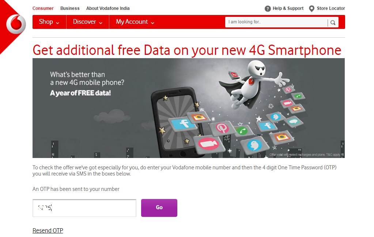Image resolution: width=374 pixels, height=237 pixels.
Task: Click the purple Go button
Action: click(x=159, y=208)
